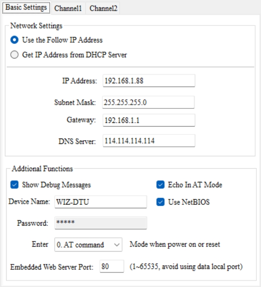Screen dimensions: 261x287
Task: Toggle Show Debug Messages checkbox
Action: point(14,185)
